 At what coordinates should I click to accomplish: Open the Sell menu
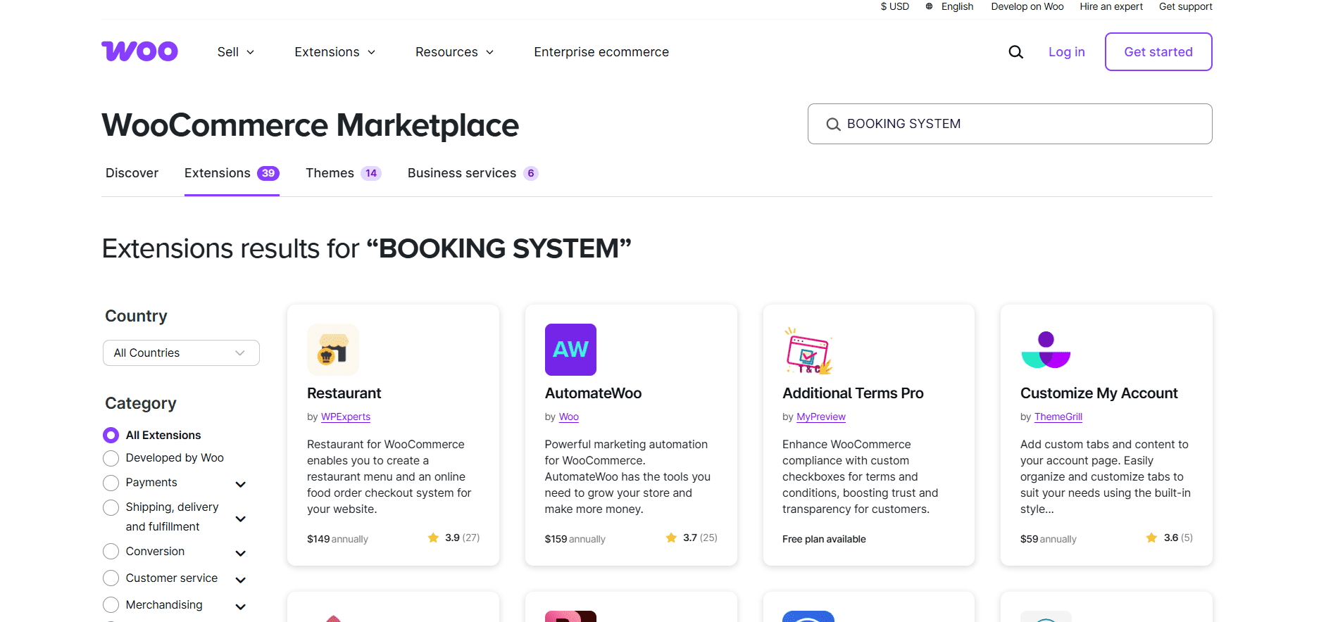click(x=235, y=52)
